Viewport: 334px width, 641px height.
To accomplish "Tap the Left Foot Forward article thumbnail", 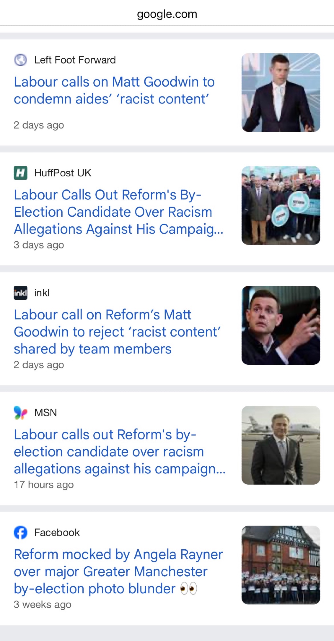I will pyautogui.click(x=281, y=92).
